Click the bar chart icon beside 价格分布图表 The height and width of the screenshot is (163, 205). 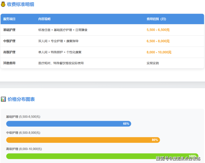[3, 99]
